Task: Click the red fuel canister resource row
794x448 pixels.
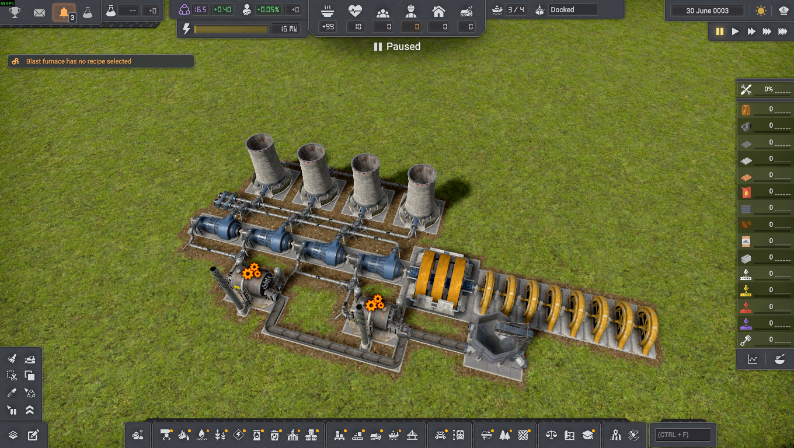Action: [765, 191]
